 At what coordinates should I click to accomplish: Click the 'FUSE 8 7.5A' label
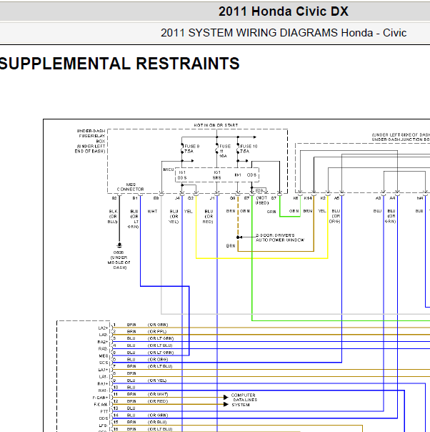[191, 149]
